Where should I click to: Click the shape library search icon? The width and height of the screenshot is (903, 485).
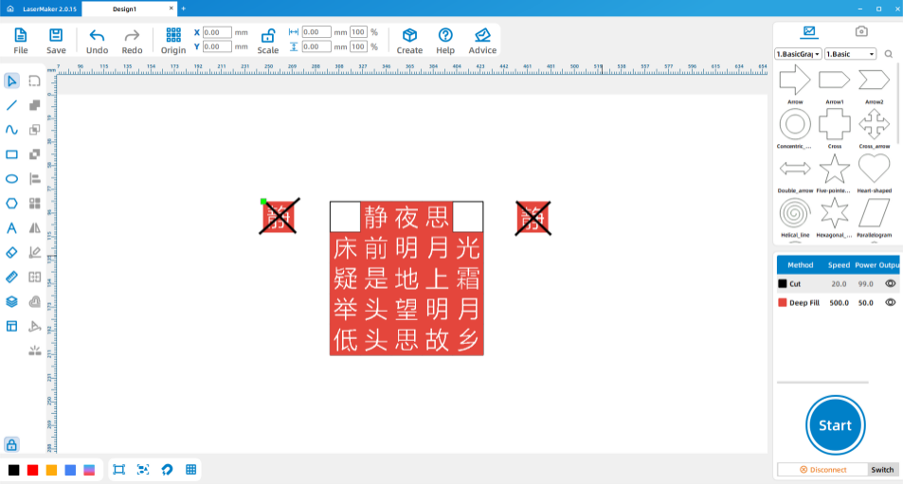coord(889,54)
